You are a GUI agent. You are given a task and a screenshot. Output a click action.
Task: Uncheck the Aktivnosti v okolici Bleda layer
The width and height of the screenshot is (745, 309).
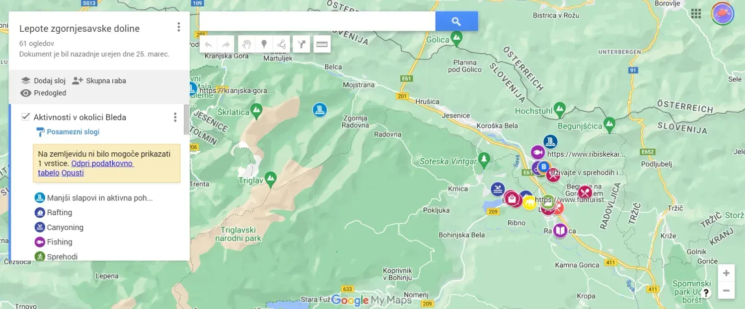coord(26,117)
